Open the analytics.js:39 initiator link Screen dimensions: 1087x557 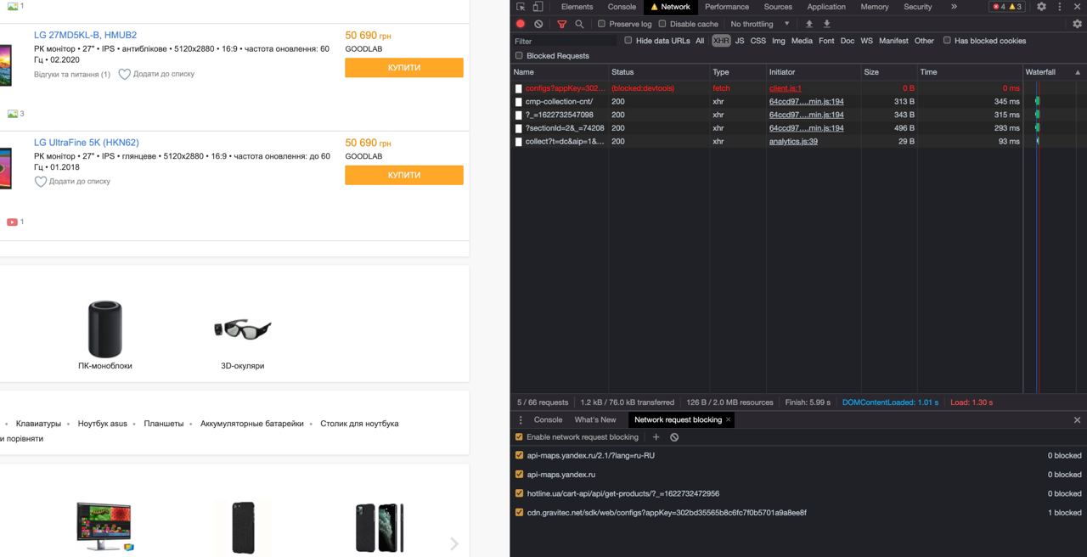(793, 142)
